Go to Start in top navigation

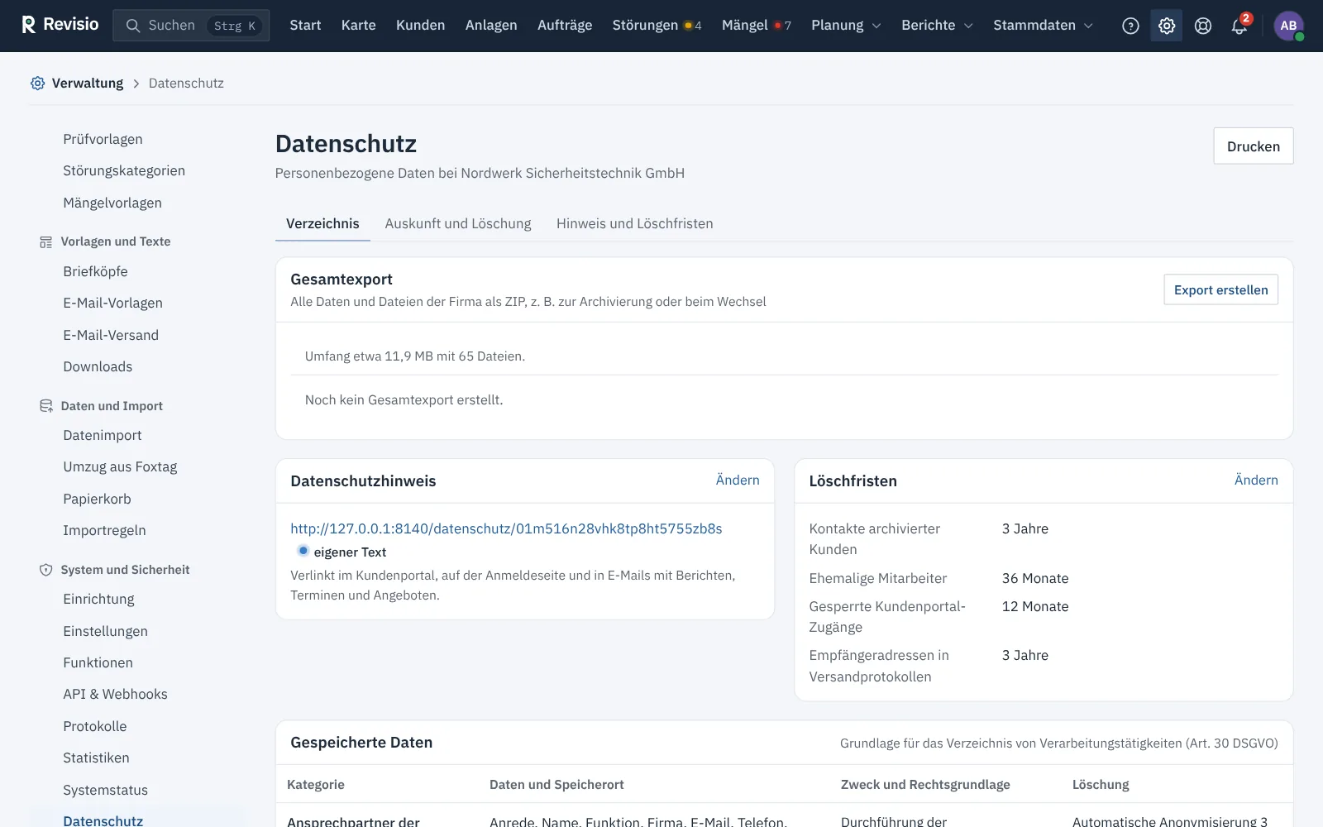click(305, 26)
